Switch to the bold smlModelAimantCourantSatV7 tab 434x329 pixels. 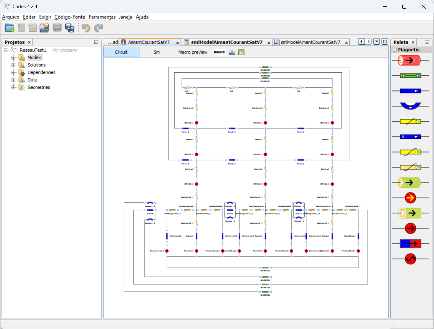tap(227, 42)
